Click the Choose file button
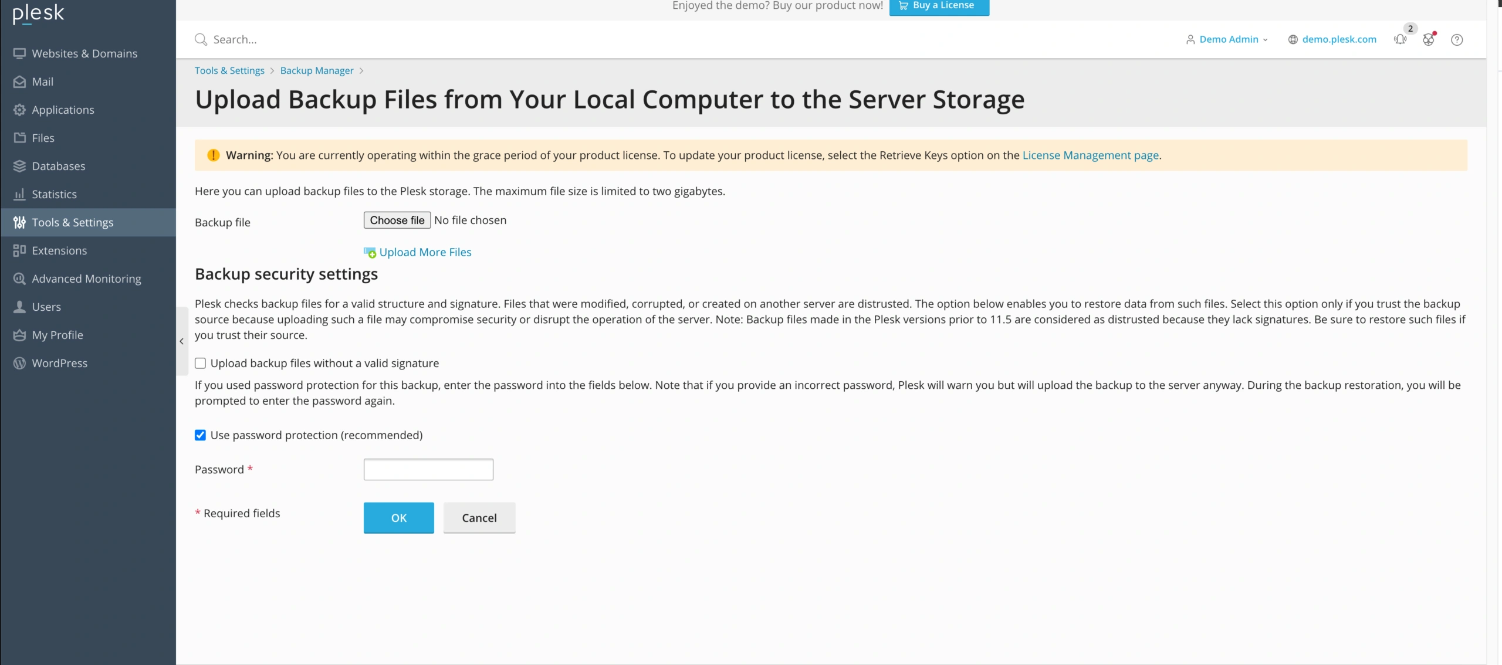Image resolution: width=1502 pixels, height=665 pixels. point(397,220)
